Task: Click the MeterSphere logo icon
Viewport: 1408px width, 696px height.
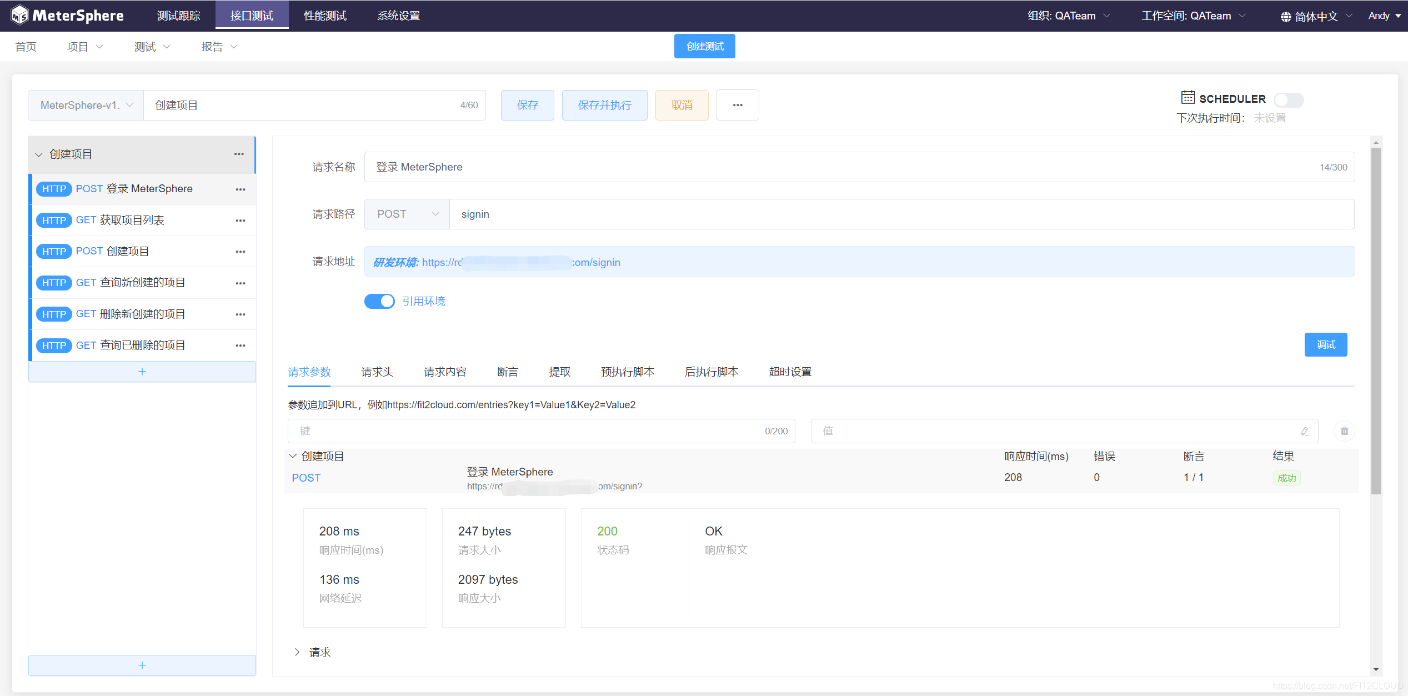Action: [x=19, y=15]
